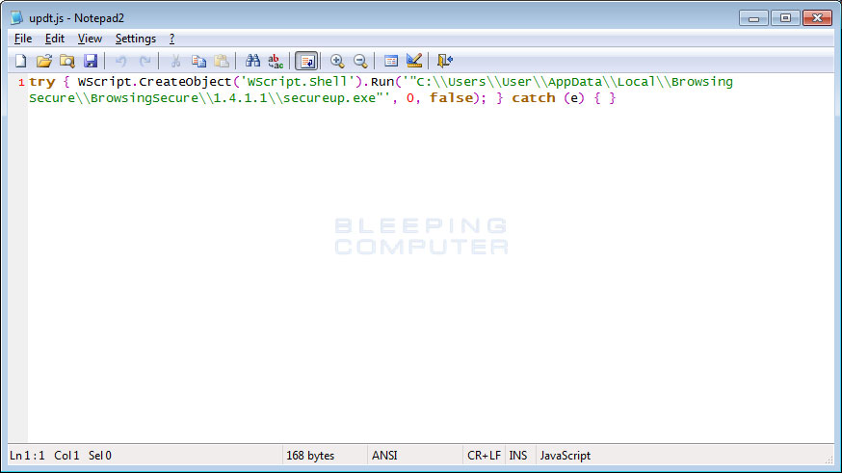Click the 'try' keyword in code
This screenshot has height=473, width=842.
tap(41, 82)
